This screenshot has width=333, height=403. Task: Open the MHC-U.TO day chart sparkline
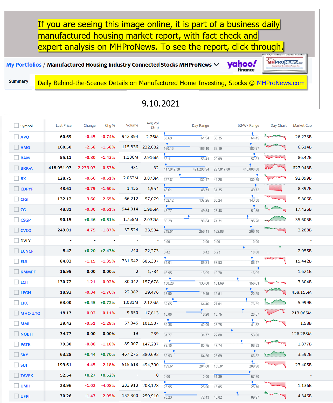[275, 312]
